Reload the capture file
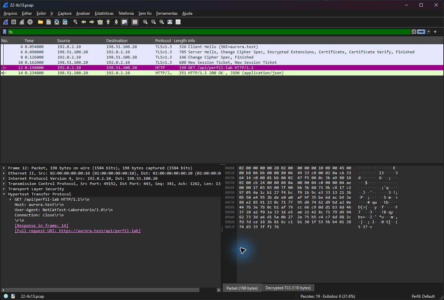Image resolution: width=444 pixels, height=300 pixels. 65,22
